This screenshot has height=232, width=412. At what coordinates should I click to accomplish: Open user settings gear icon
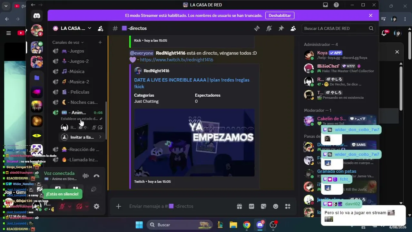(96, 207)
